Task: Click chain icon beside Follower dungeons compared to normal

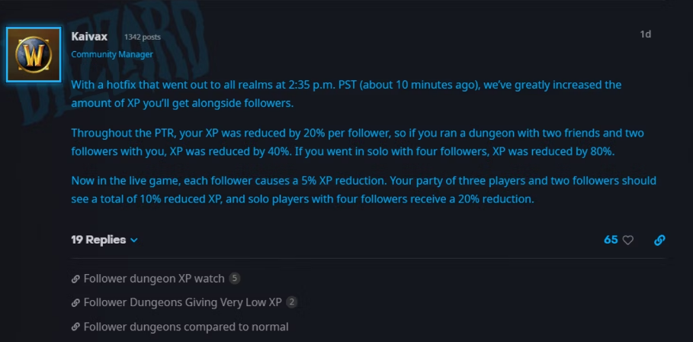Action: (75, 327)
